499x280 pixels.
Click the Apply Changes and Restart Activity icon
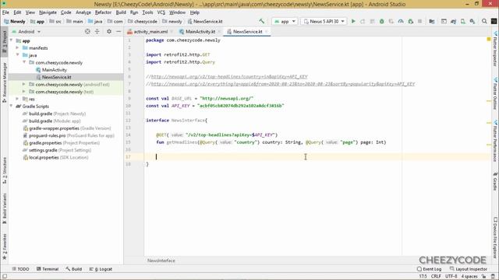point(363,21)
